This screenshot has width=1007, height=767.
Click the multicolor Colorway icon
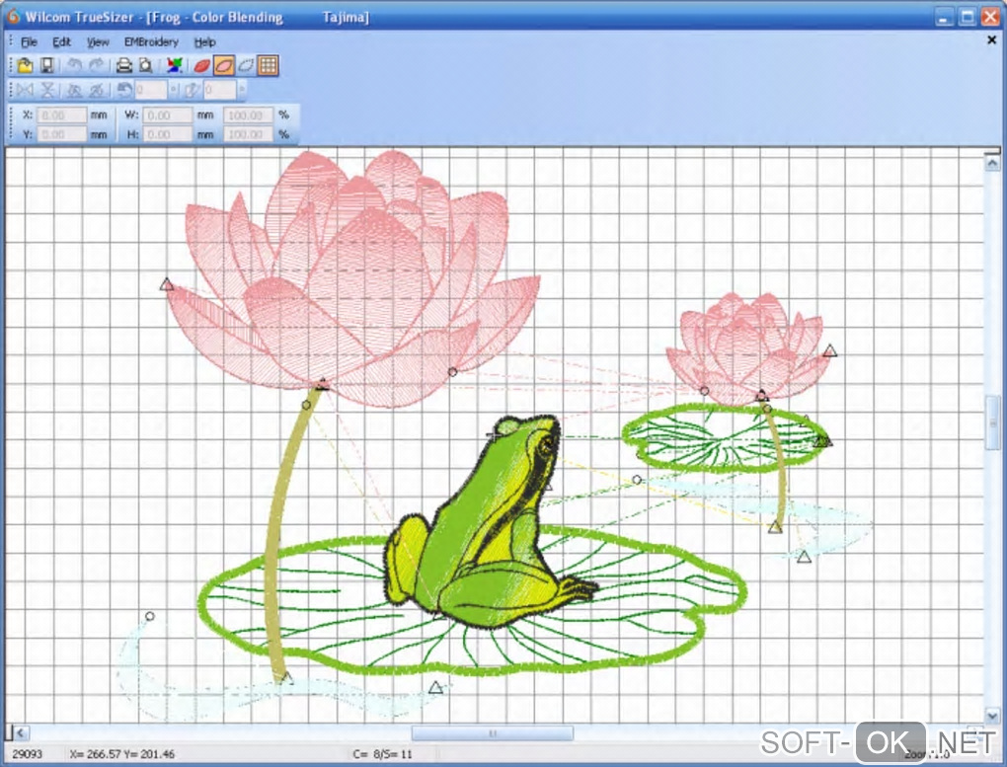174,65
